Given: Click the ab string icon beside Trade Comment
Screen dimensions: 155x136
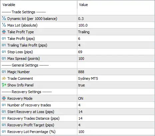Looking at the screenshot, I should pyautogui.click(x=4, y=78).
